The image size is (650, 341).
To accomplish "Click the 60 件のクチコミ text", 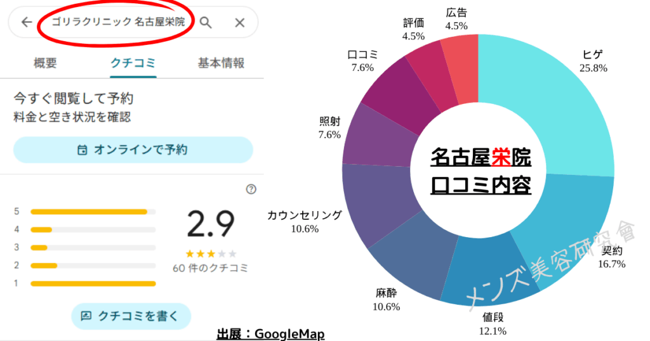I will [x=210, y=268].
